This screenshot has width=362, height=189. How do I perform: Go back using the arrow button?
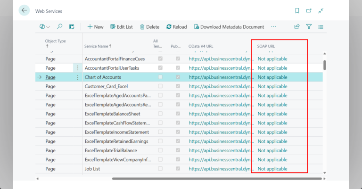click(x=24, y=10)
